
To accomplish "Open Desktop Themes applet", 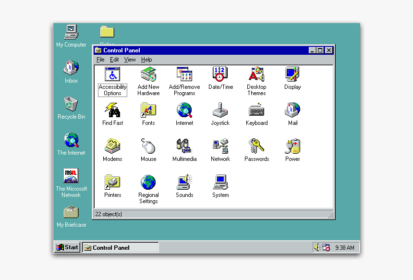I will 256,75.
